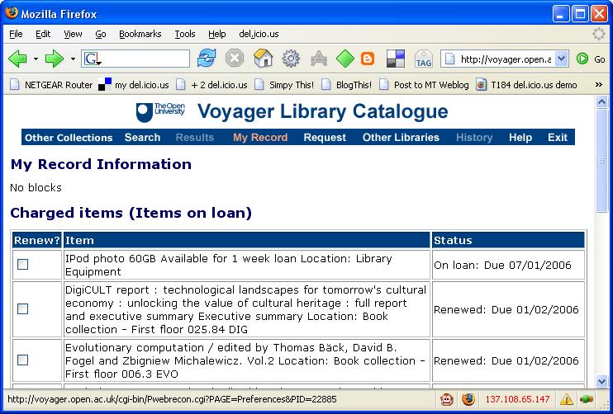613x414 pixels.
Task: Open the NETGEAR Router bookmark
Action: [x=51, y=85]
